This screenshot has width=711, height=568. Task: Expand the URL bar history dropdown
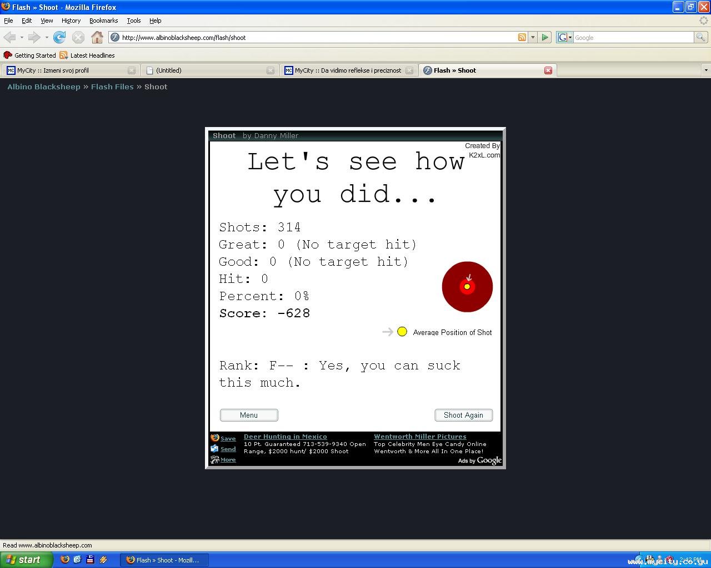tap(533, 37)
